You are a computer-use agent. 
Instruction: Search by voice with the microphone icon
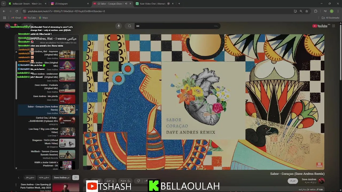(x=119, y=26)
